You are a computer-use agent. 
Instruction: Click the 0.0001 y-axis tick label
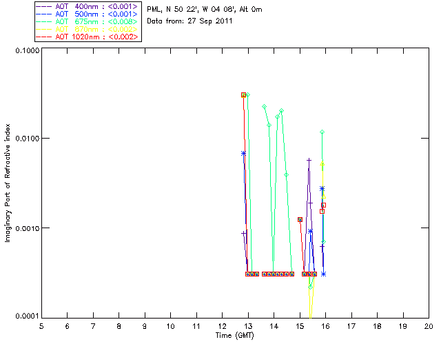pos(27,316)
